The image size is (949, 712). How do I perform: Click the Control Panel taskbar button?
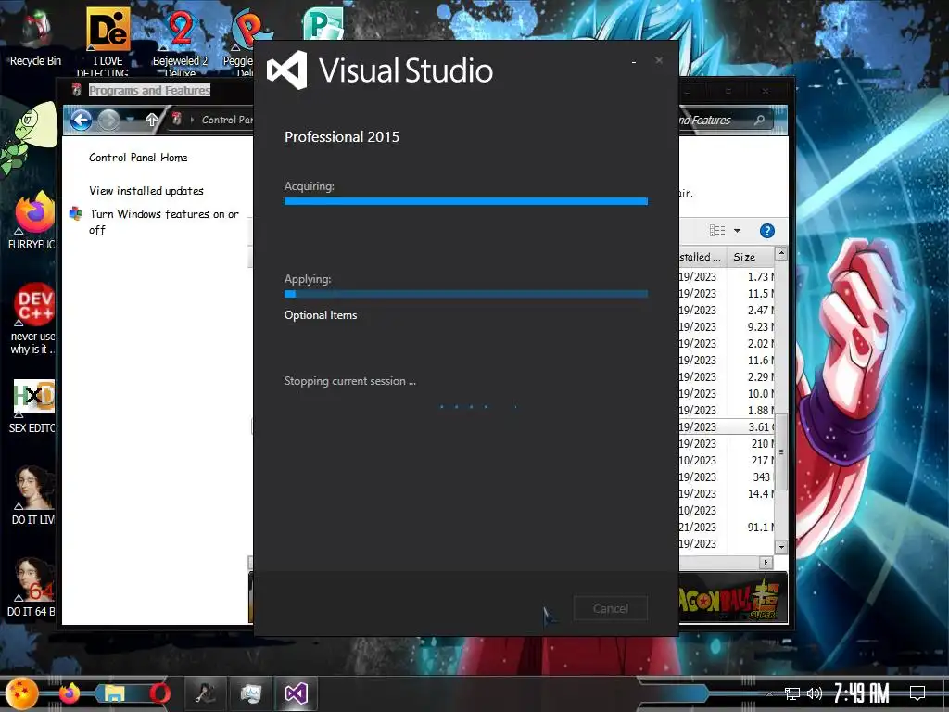tap(250, 693)
